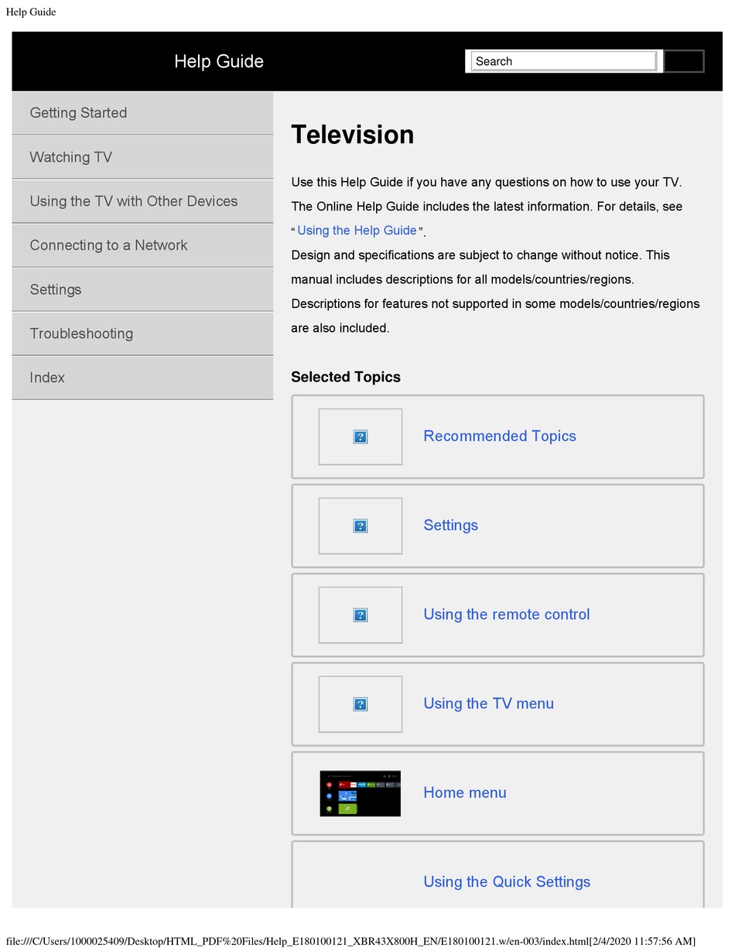Open the Settings sidebar section
Image resolution: width=735 pixels, height=951 pixels.
click(55, 289)
